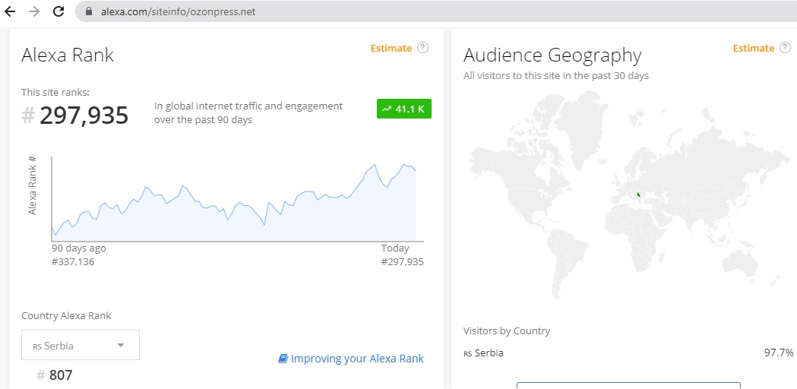The image size is (797, 389).
Task: Click the help icon beside Audience Geography Estimate
Action: click(785, 48)
